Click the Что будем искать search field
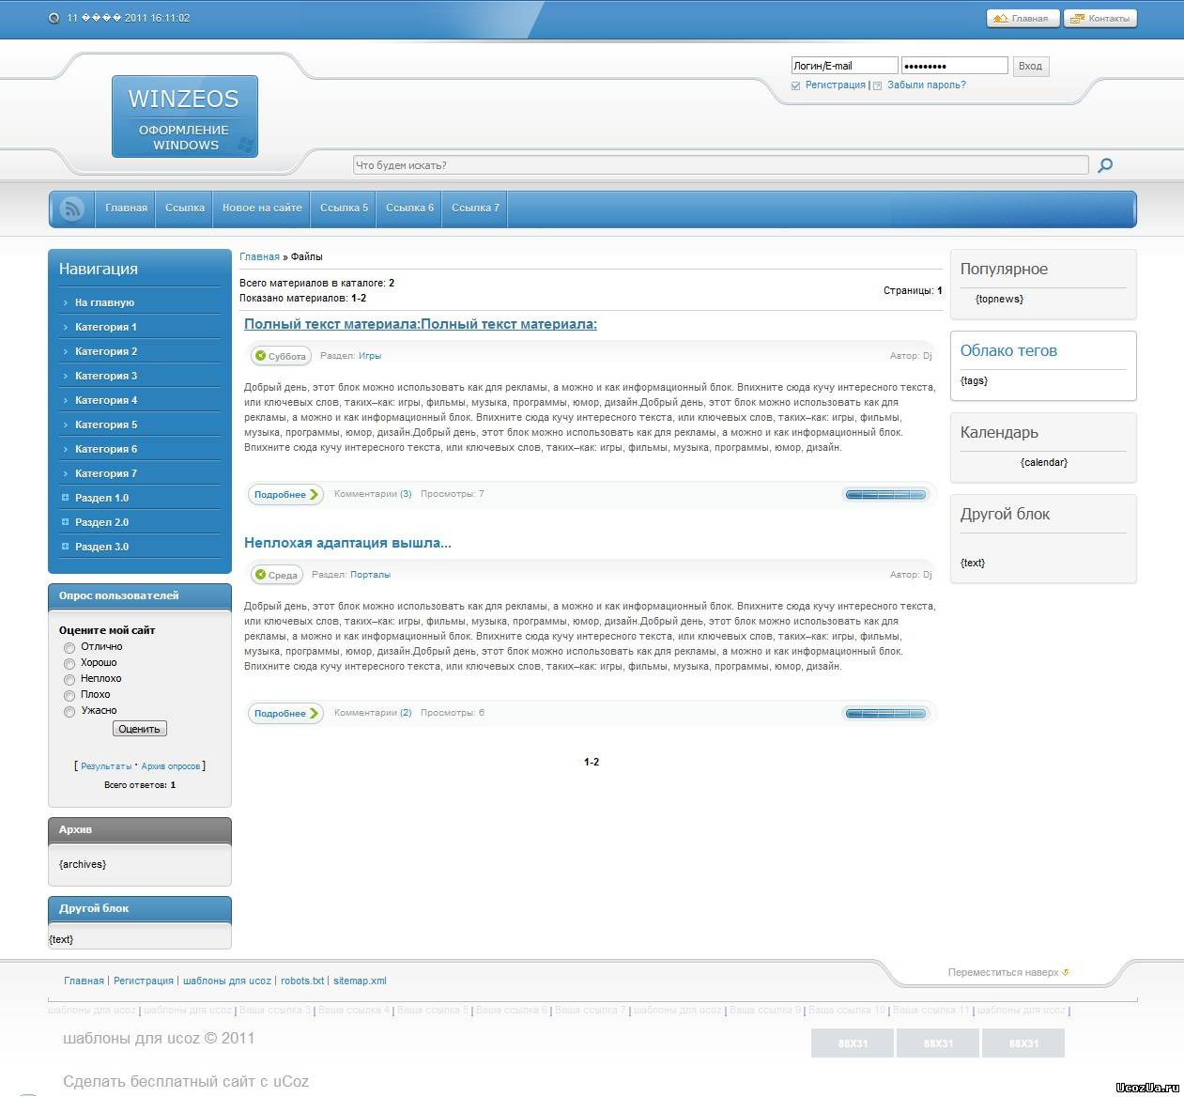1184x1097 pixels. coord(719,165)
